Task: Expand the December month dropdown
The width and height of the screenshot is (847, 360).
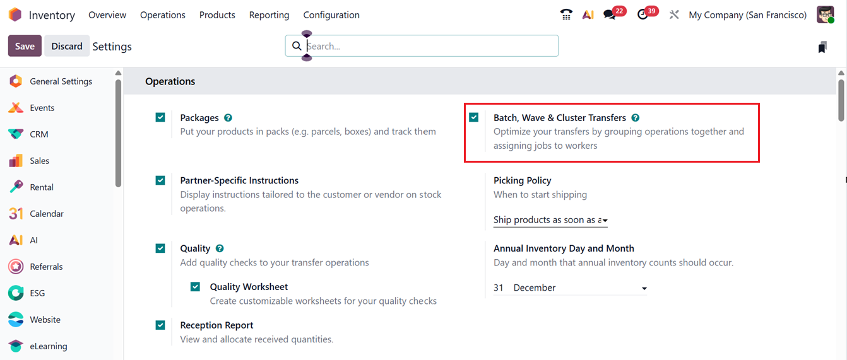Action: pyautogui.click(x=579, y=288)
